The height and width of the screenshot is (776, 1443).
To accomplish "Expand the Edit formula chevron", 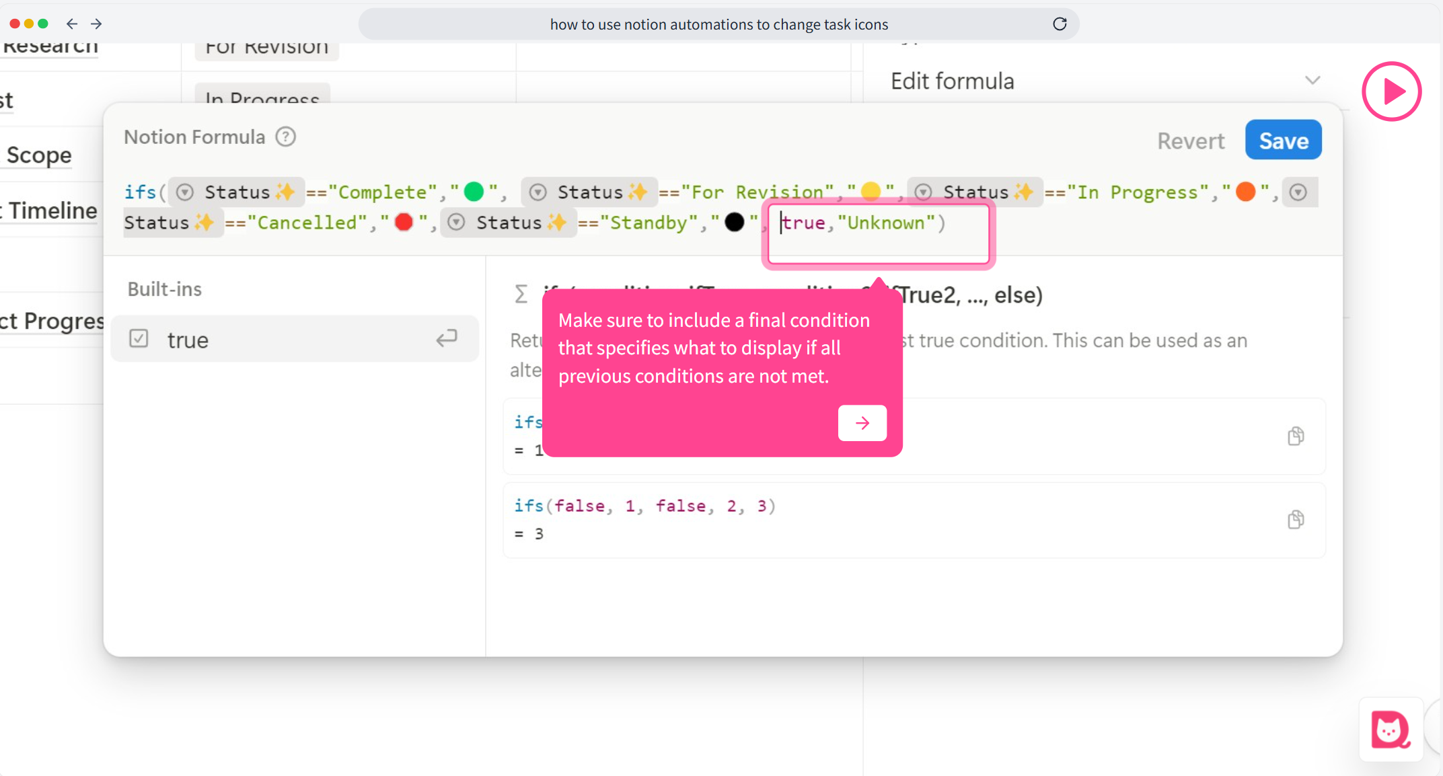I will [1312, 81].
